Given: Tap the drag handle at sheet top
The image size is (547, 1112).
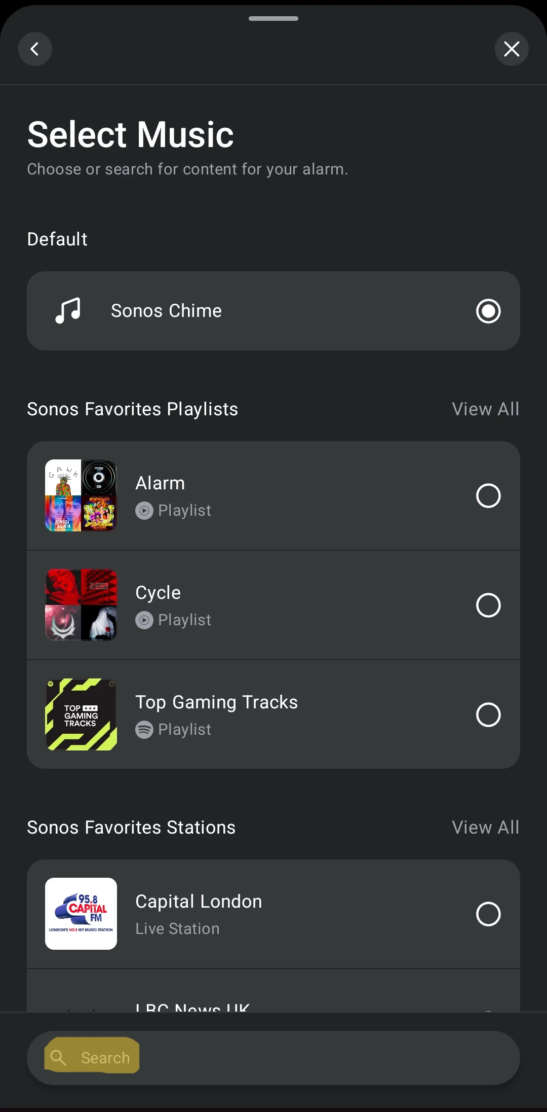Looking at the screenshot, I should [x=273, y=19].
